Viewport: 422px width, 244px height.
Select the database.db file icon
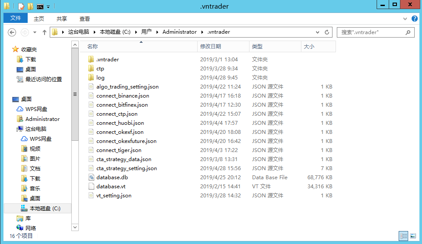point(91,177)
